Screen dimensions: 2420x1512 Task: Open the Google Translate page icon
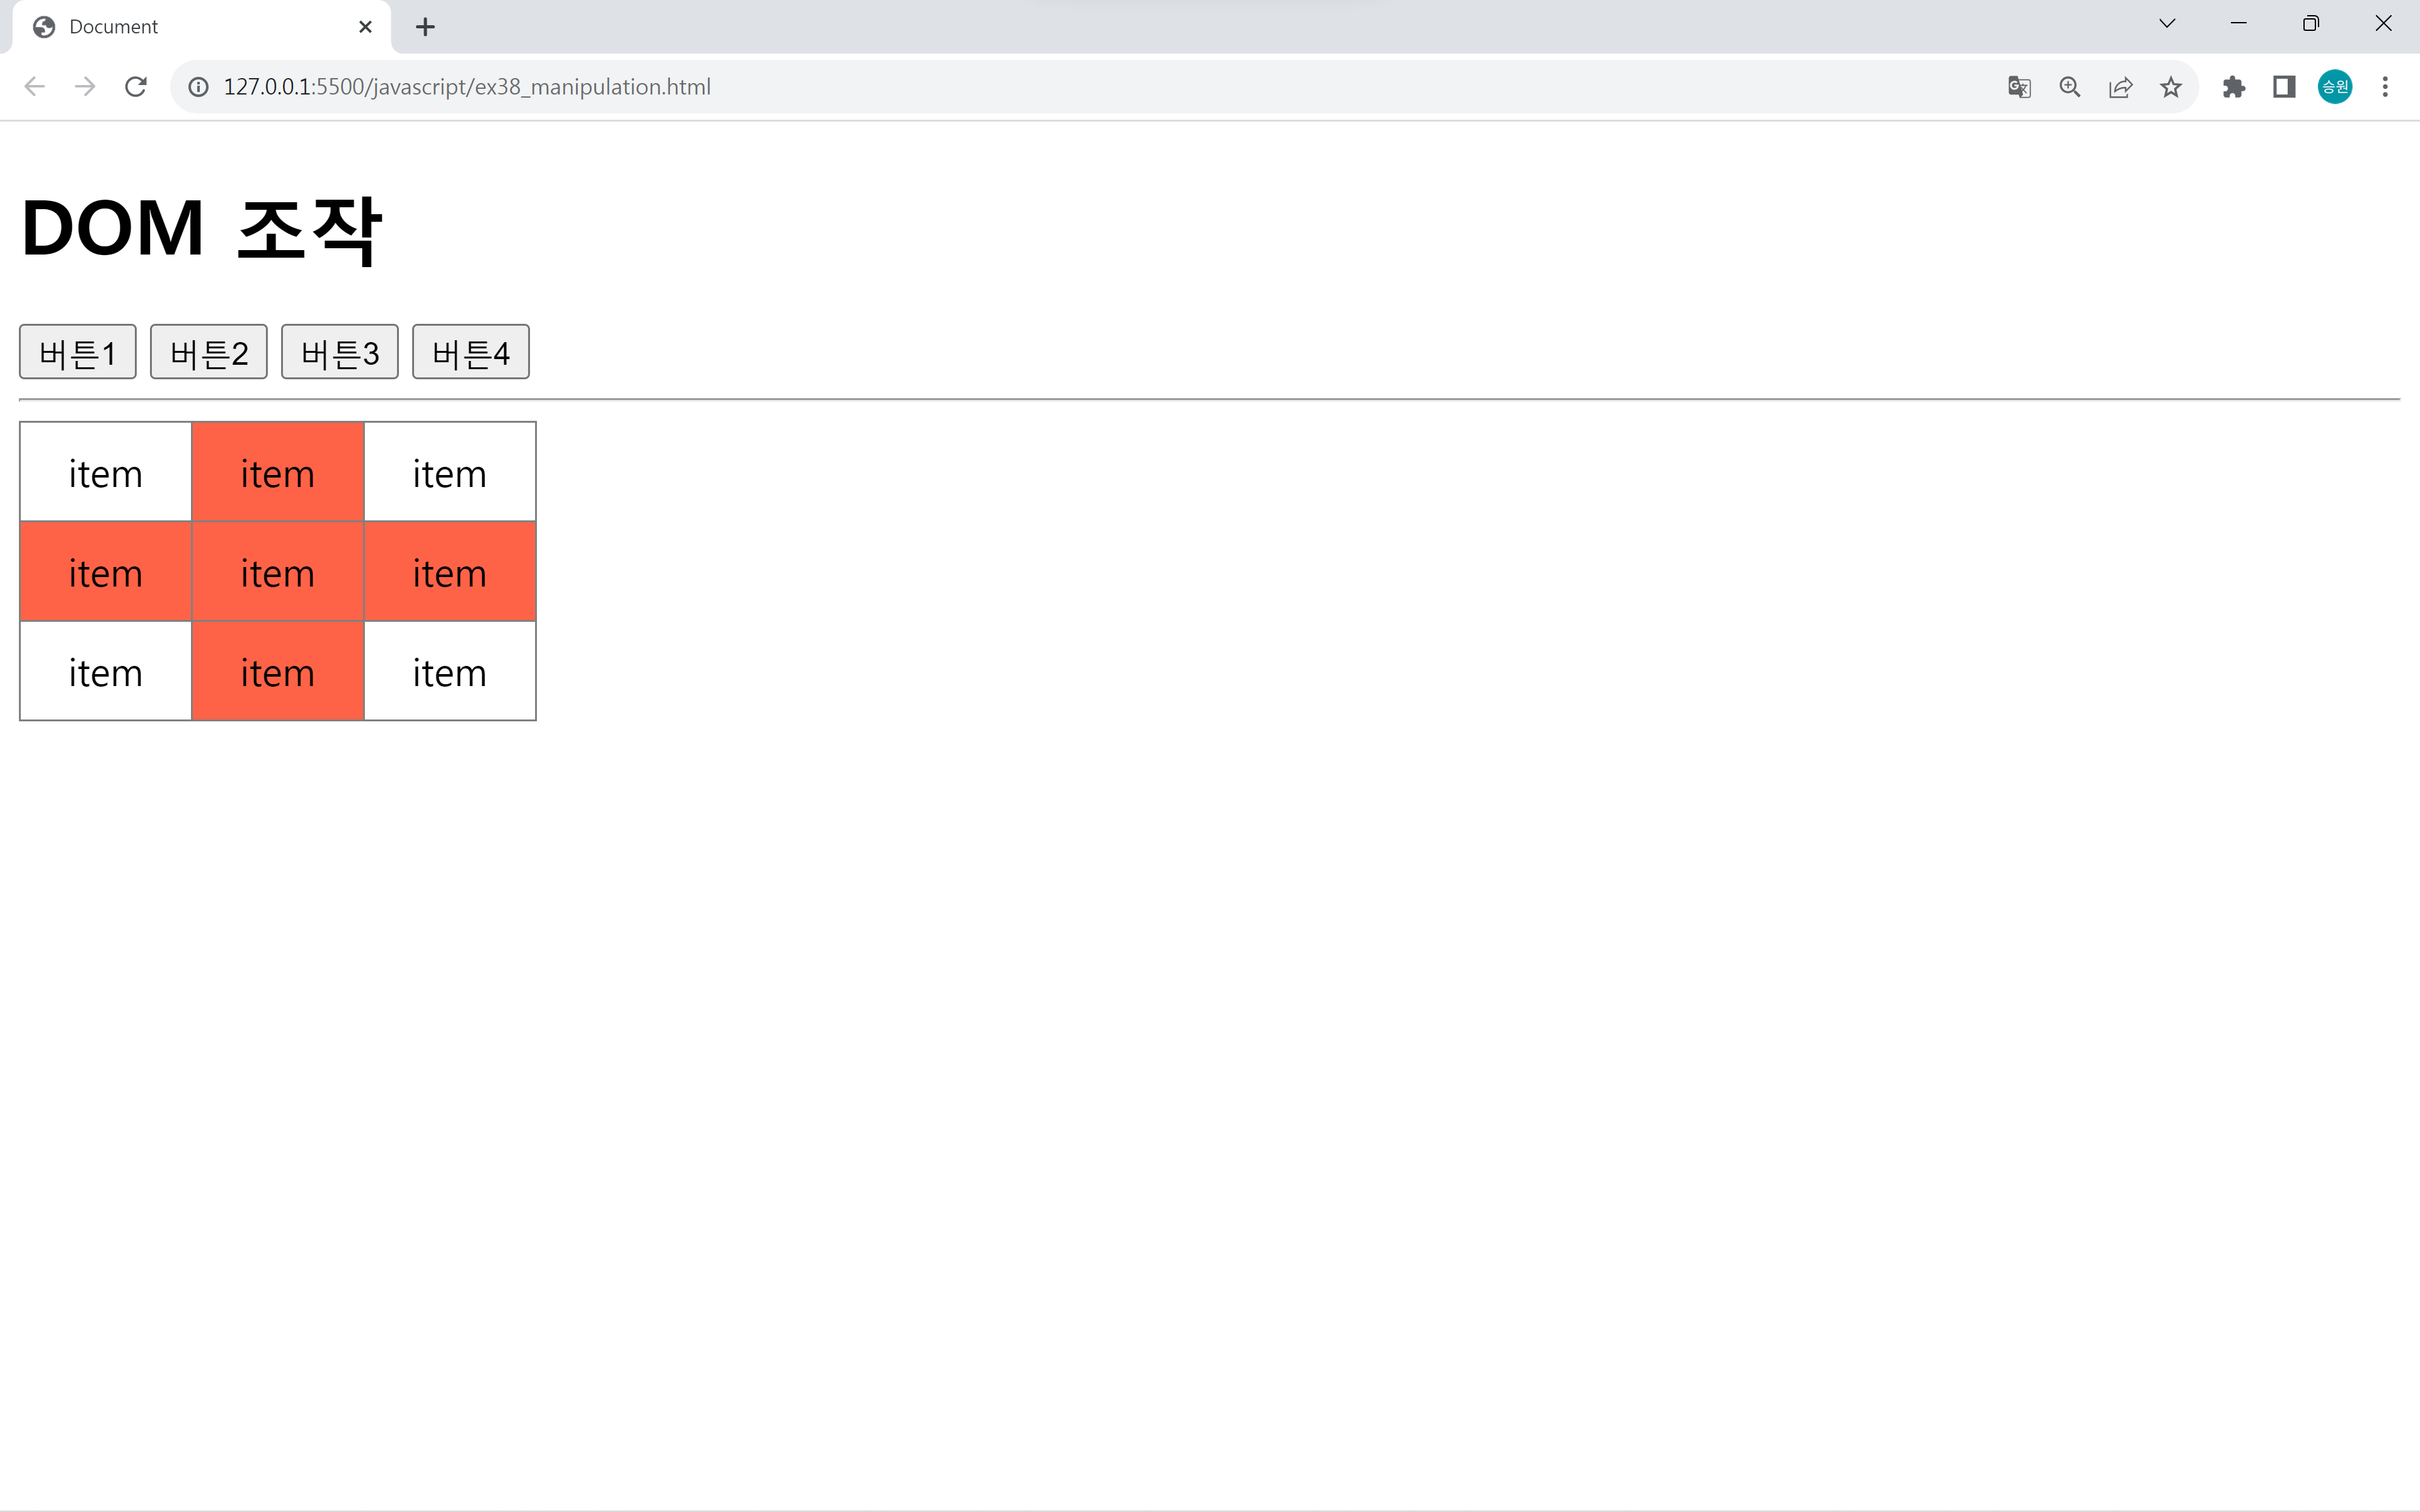click(2019, 87)
